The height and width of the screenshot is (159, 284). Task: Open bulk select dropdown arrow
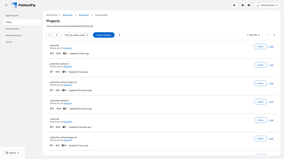pos(56,35)
